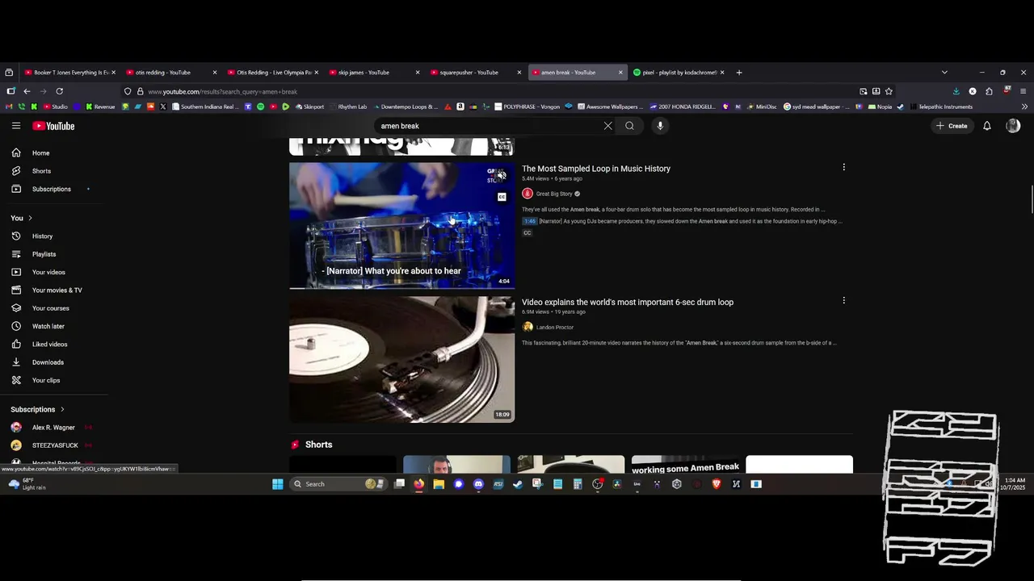Open the browser downloads panel
This screenshot has width=1034, height=581.
coord(956,91)
